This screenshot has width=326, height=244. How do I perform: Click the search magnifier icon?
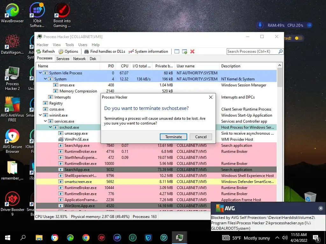point(280,51)
